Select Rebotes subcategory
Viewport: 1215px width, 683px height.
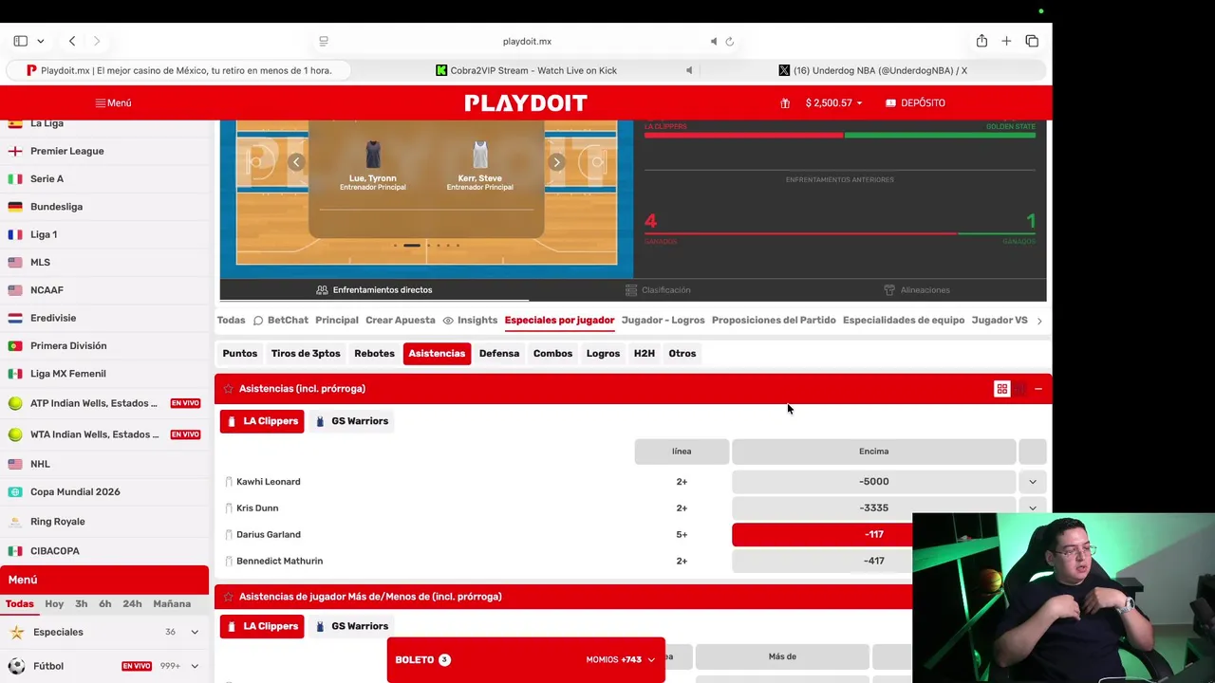tap(374, 353)
